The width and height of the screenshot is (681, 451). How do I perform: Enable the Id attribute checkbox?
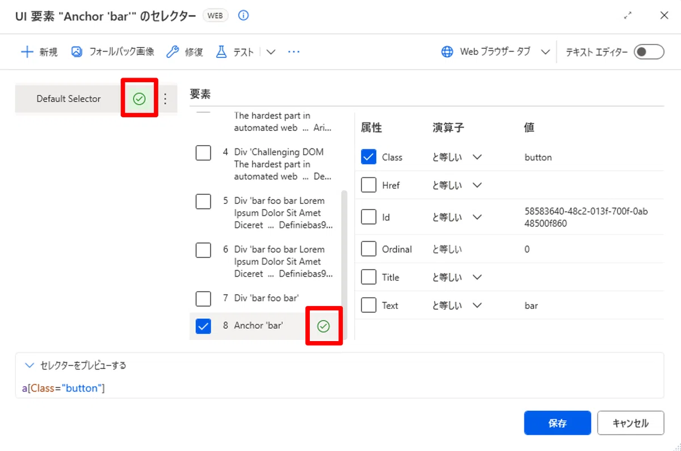click(369, 217)
